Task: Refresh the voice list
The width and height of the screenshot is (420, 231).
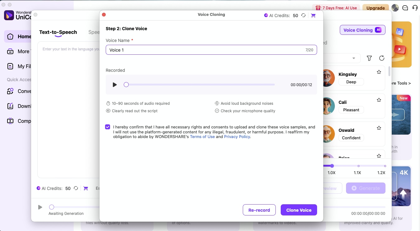Action: click(x=382, y=58)
